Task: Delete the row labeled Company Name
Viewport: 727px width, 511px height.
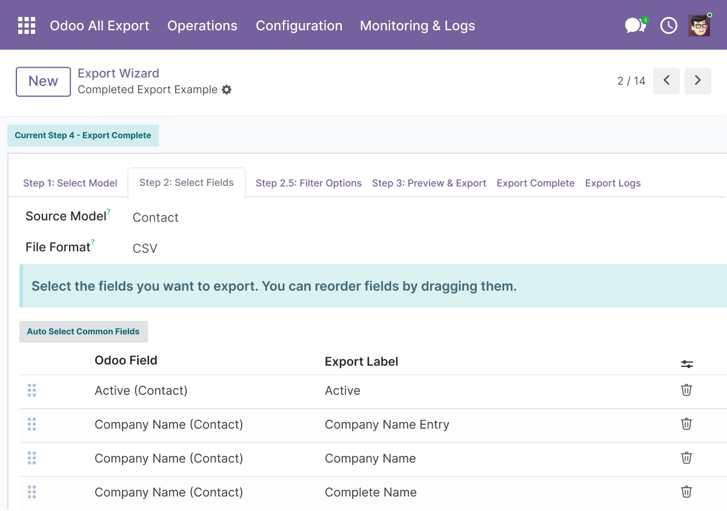Action: 686,458
